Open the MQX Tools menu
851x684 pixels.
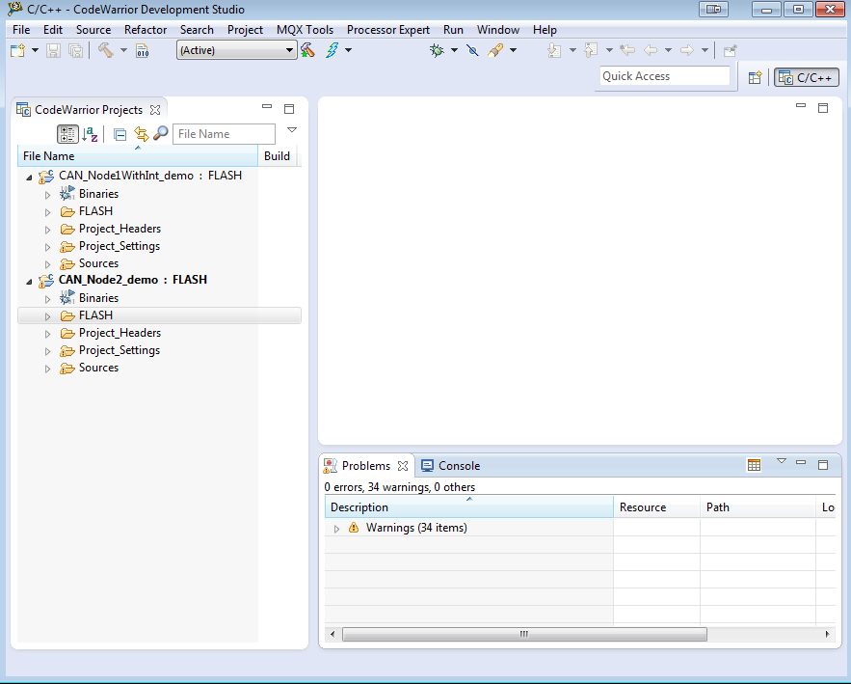305,30
